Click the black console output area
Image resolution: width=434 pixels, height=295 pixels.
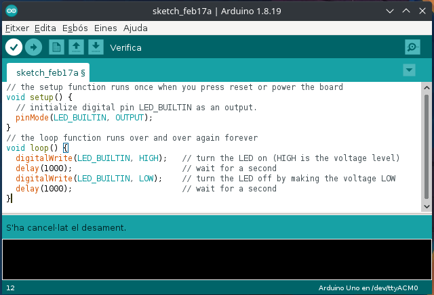216,258
